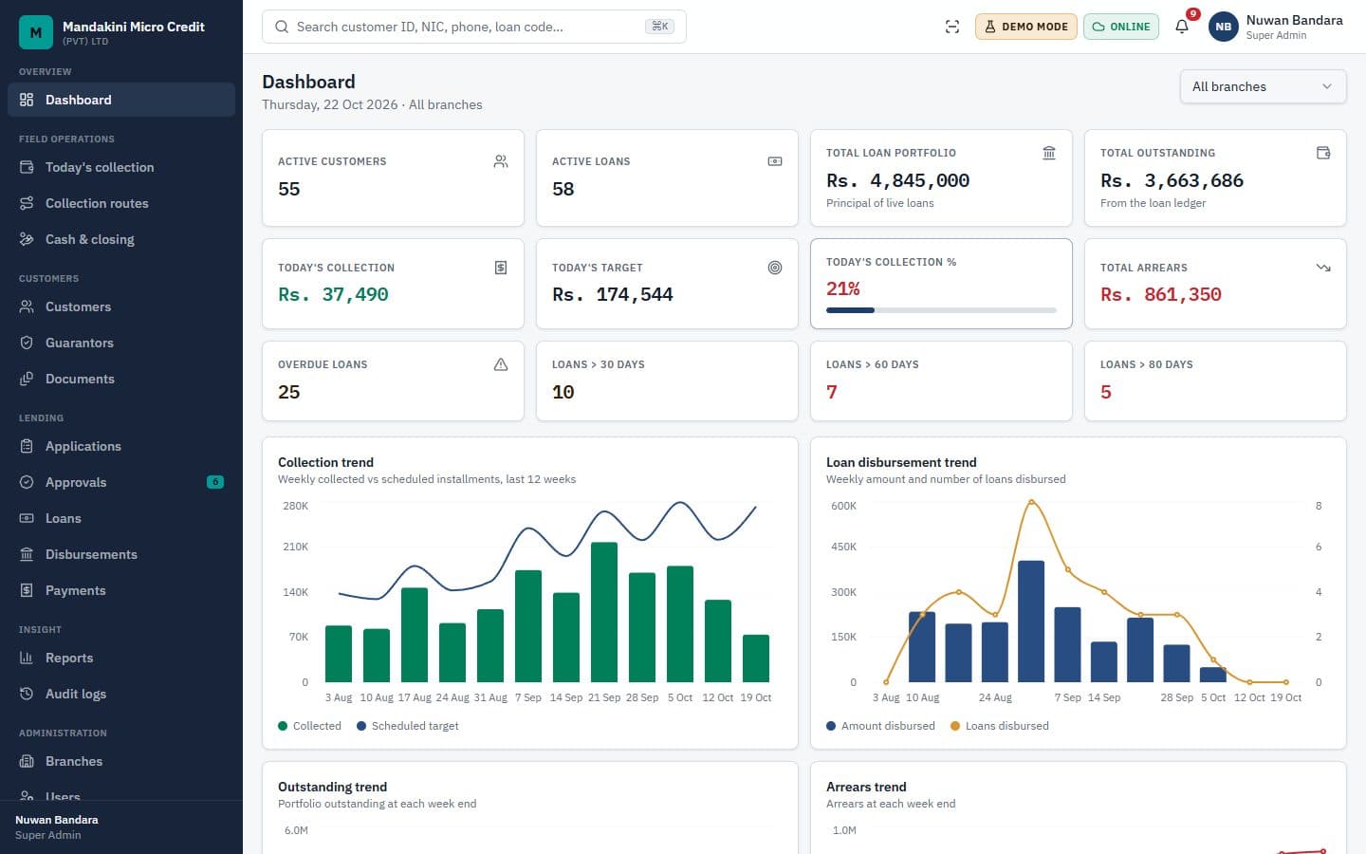Toggle the Amount disbursed legend series
1366x854 pixels.
(x=880, y=726)
